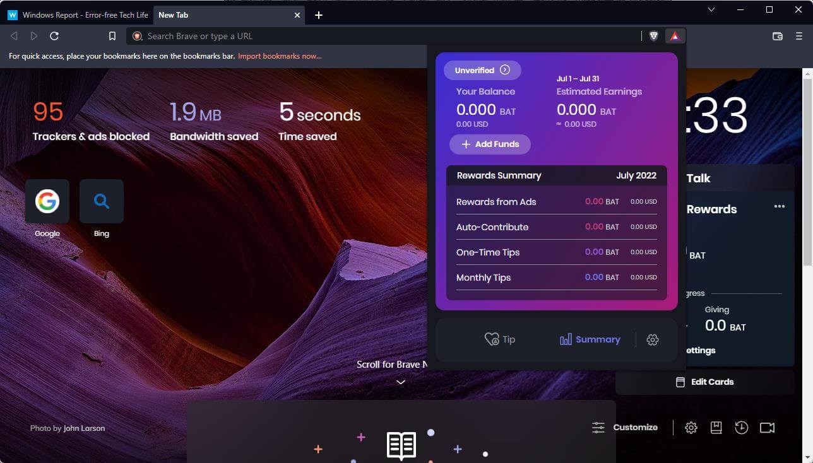
Task: Open history using the clock icon
Action: (x=742, y=428)
